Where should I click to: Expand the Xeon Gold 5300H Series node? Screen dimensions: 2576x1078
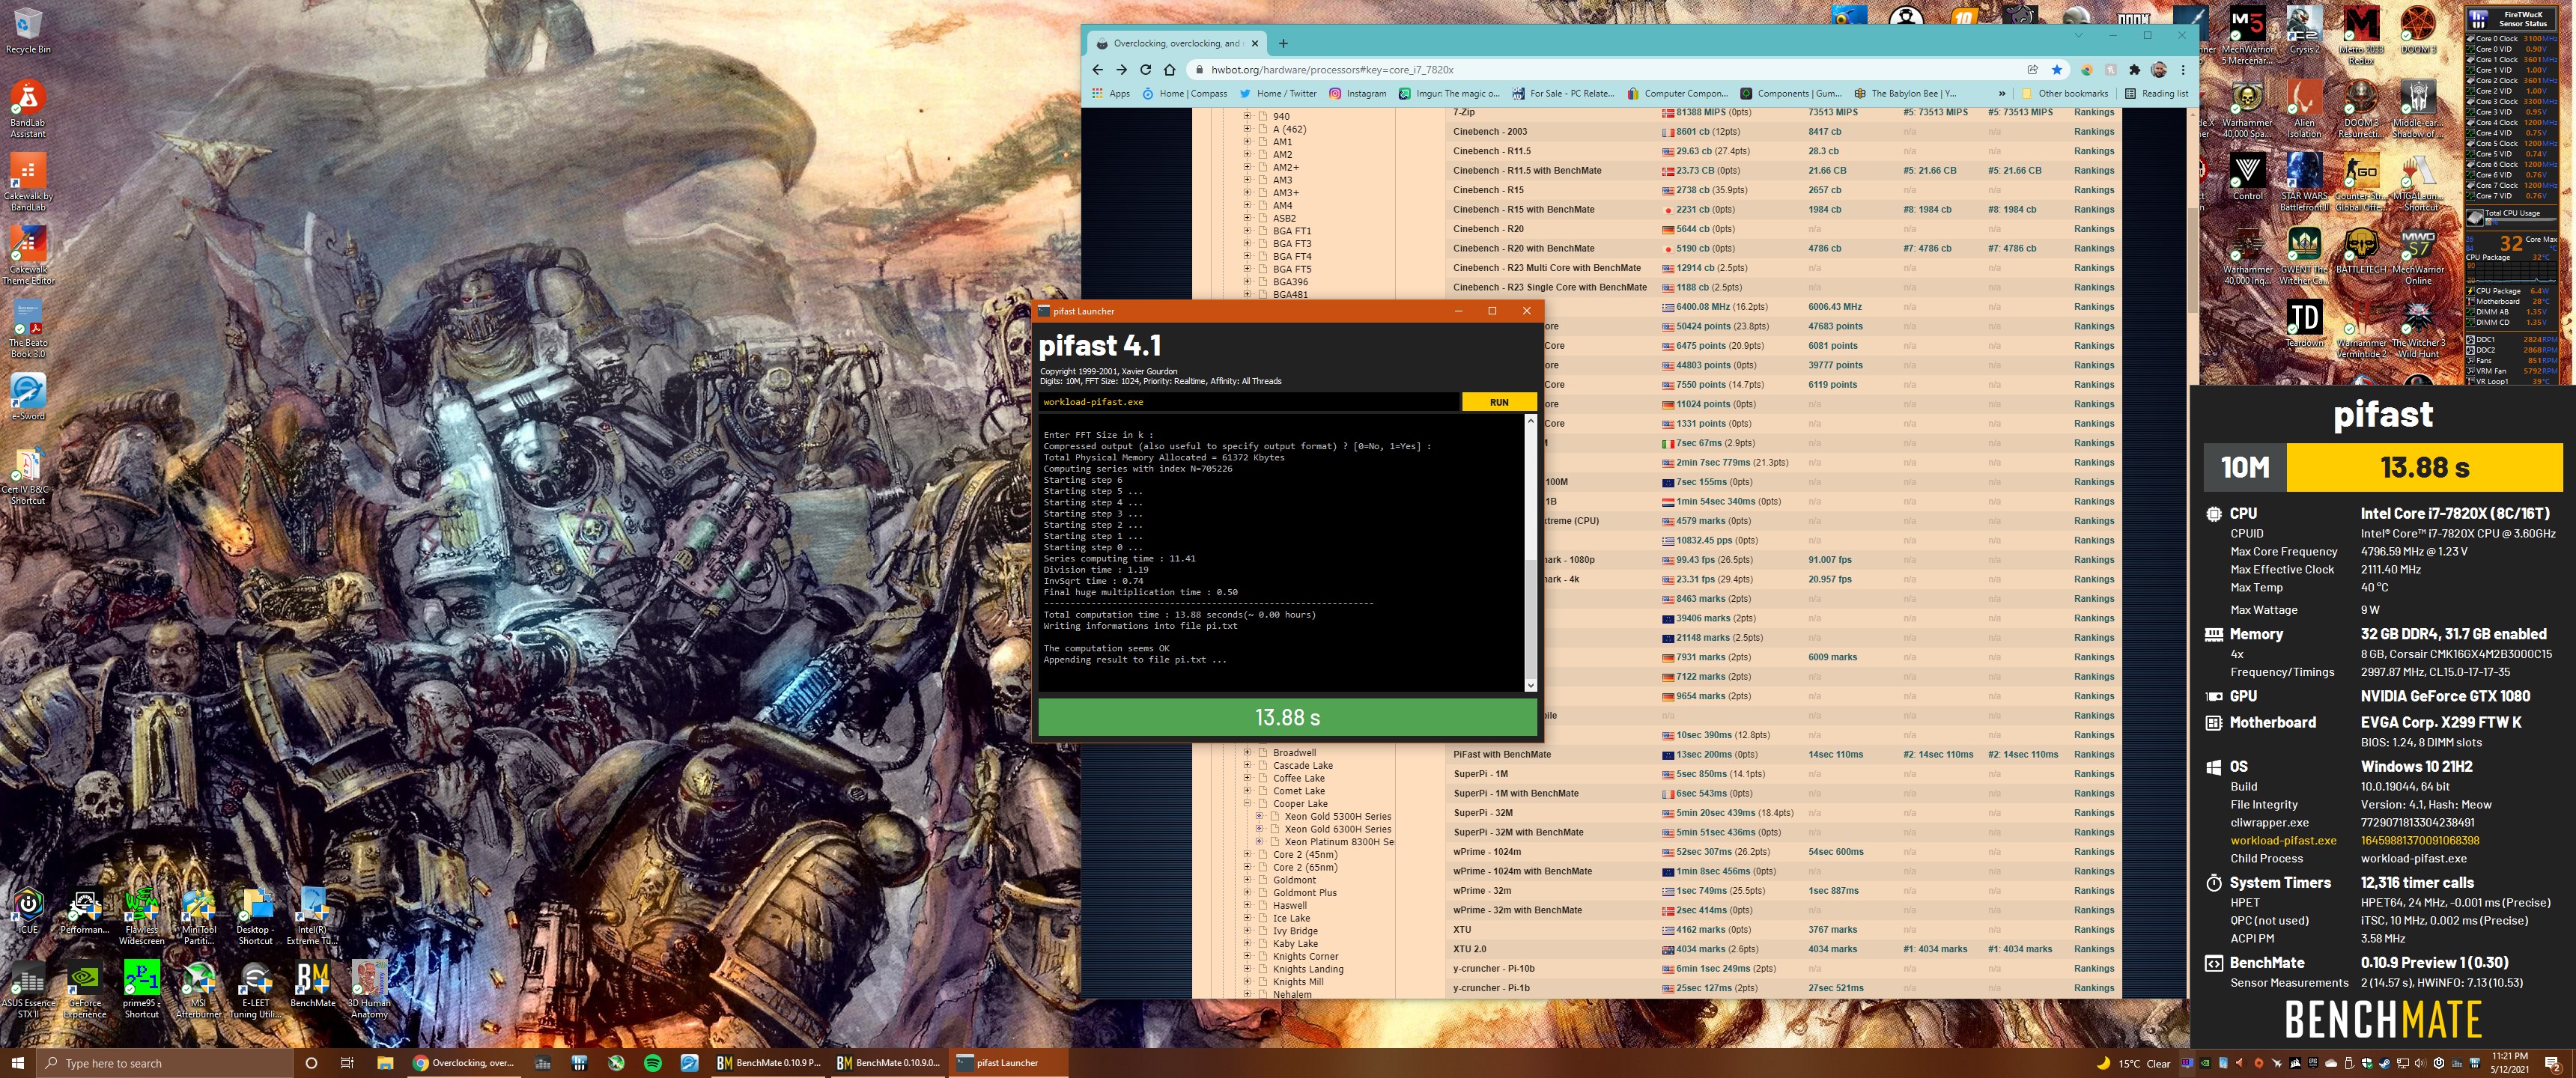1259,816
